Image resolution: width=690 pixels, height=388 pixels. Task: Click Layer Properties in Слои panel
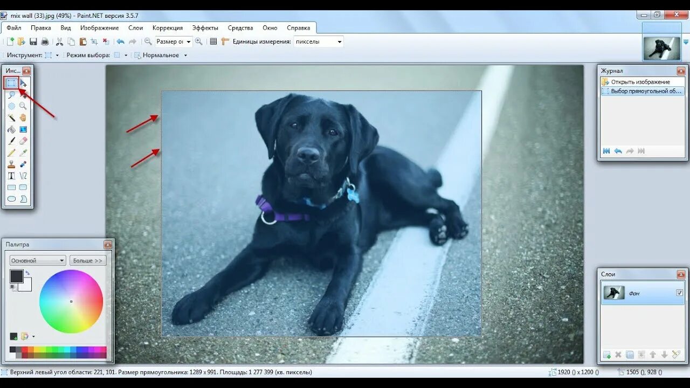click(x=677, y=355)
